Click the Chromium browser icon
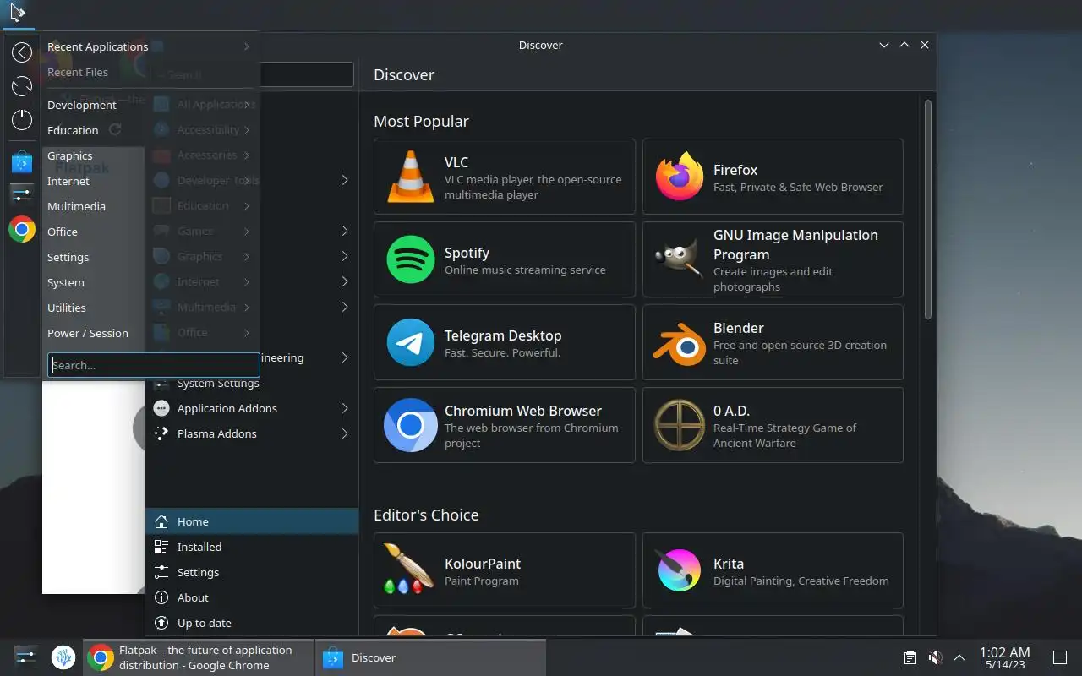This screenshot has width=1082, height=676. pyautogui.click(x=410, y=425)
